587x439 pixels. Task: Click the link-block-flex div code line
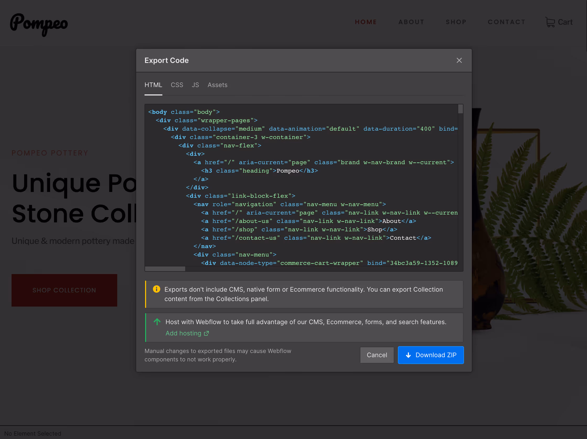tap(241, 196)
